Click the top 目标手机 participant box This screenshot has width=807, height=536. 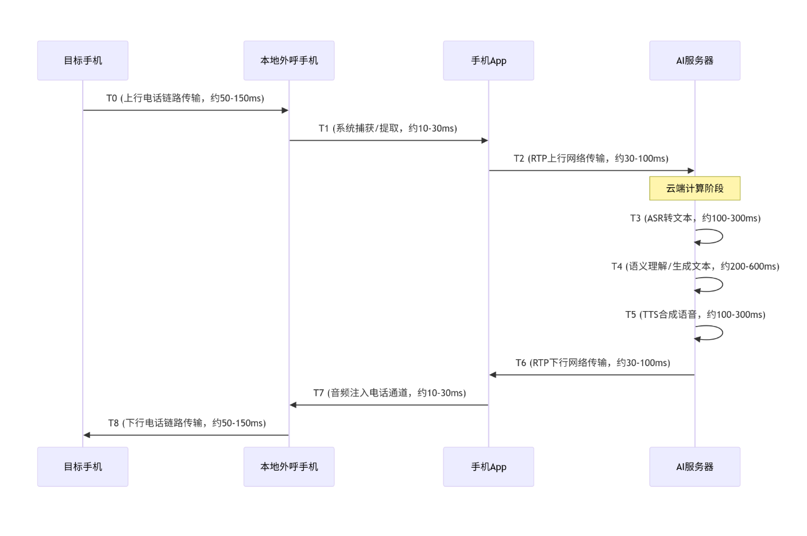pos(83,60)
